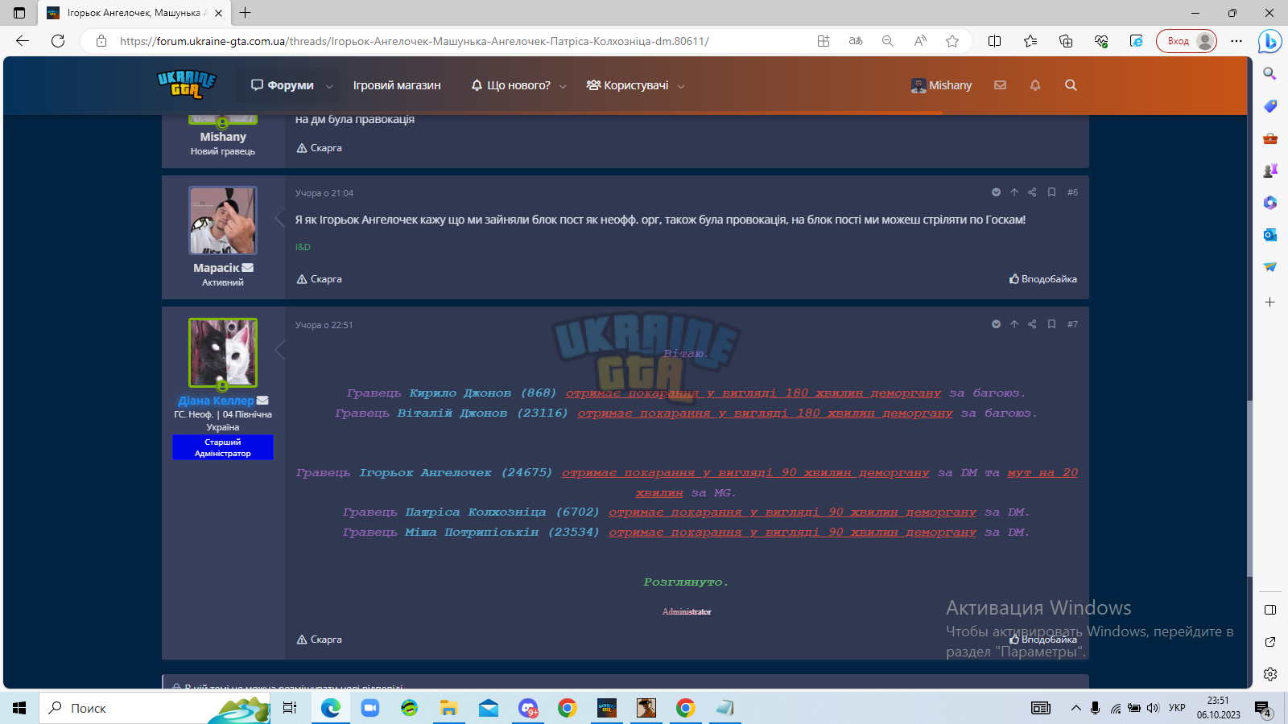Switch keyboard language УКР
1288x724 pixels.
1177,708
